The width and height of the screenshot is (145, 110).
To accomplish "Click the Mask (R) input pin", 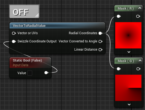I will click(119, 16).
